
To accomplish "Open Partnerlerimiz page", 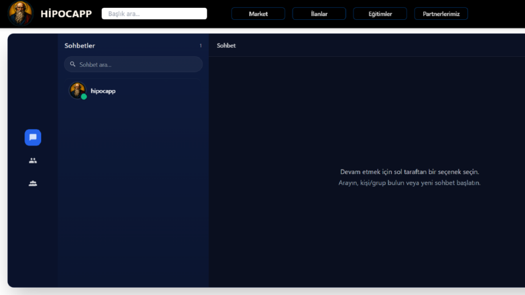I will 441,14.
